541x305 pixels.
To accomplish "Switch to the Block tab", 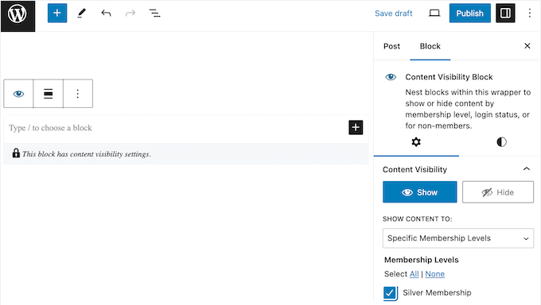I will tap(430, 46).
